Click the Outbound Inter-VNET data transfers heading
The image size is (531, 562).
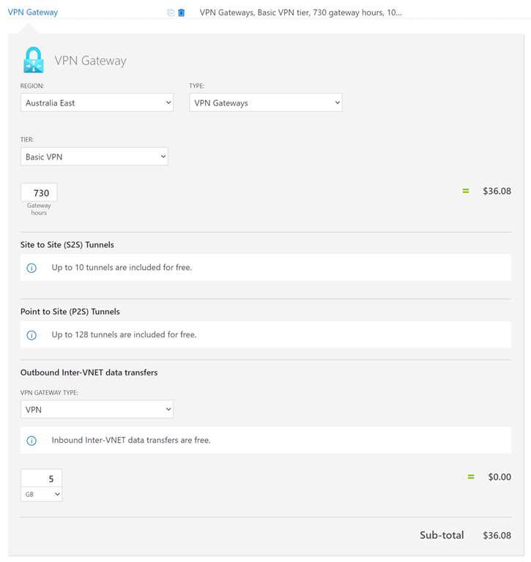[89, 372]
